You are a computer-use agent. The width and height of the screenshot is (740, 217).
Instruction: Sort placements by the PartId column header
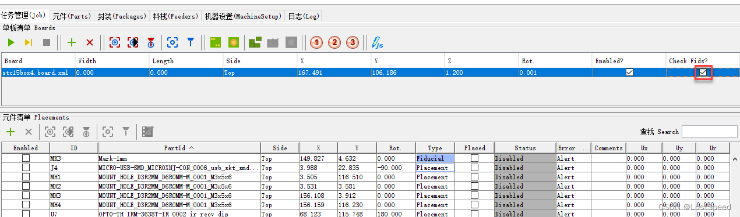[179, 148]
